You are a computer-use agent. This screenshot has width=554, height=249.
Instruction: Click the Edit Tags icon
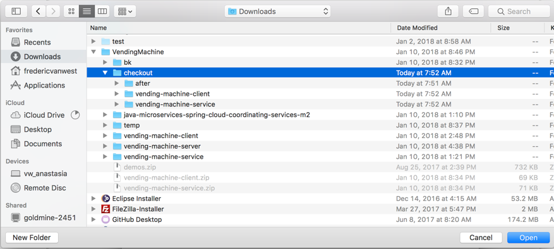[473, 11]
